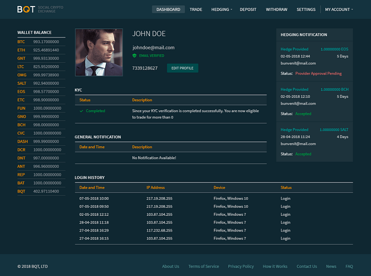Select the BAT wallet balance row

pos(41,183)
